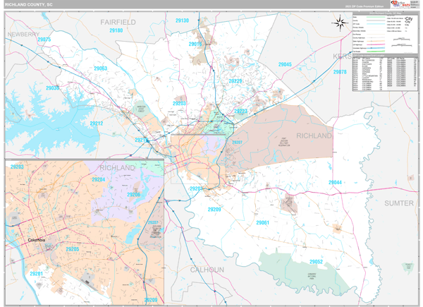Select ZIP code 29052 label
423x307 pixels.
coord(316,262)
